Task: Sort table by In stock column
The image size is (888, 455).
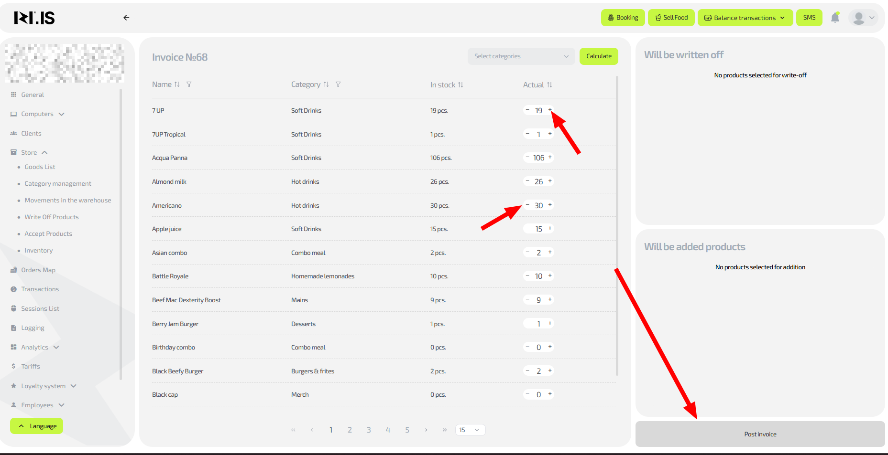Action: [x=460, y=85]
